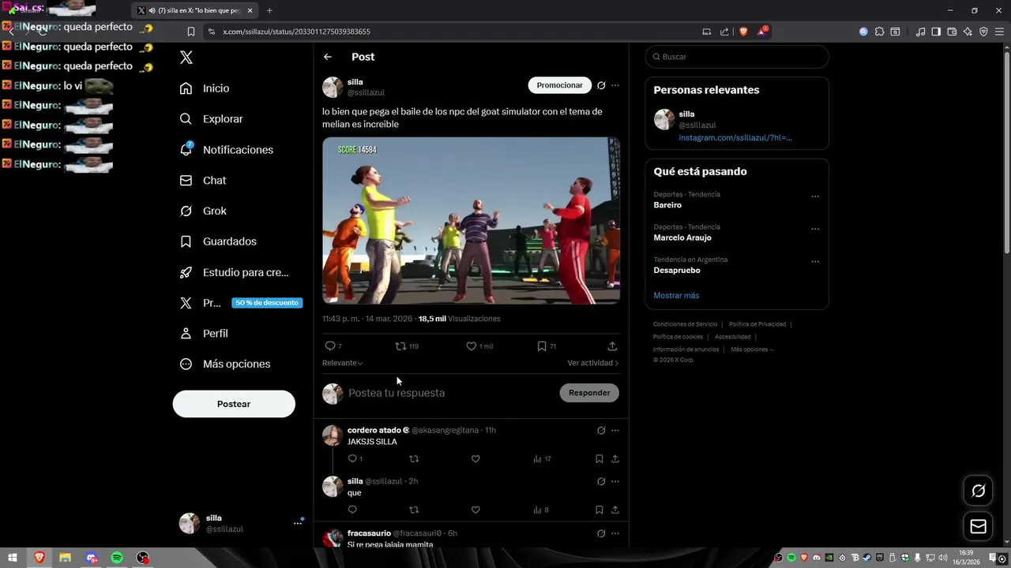Screen dimensions: 1011x568
Task: Open a new browser tab
Action: click(269, 10)
